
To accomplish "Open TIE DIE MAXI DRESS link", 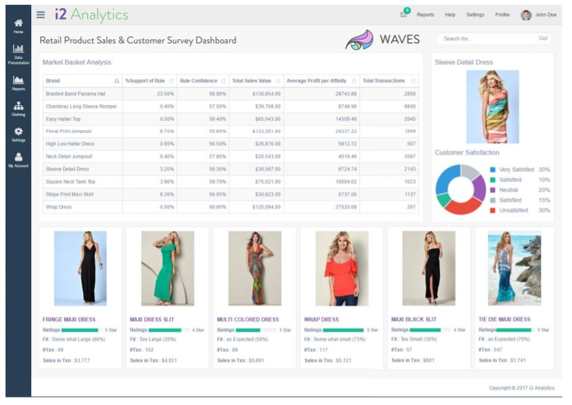I will [504, 320].
